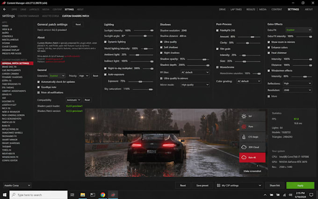Toggle Dynamic lighting checkbox
The height and width of the screenshot is (199, 318).
[x=105, y=42]
